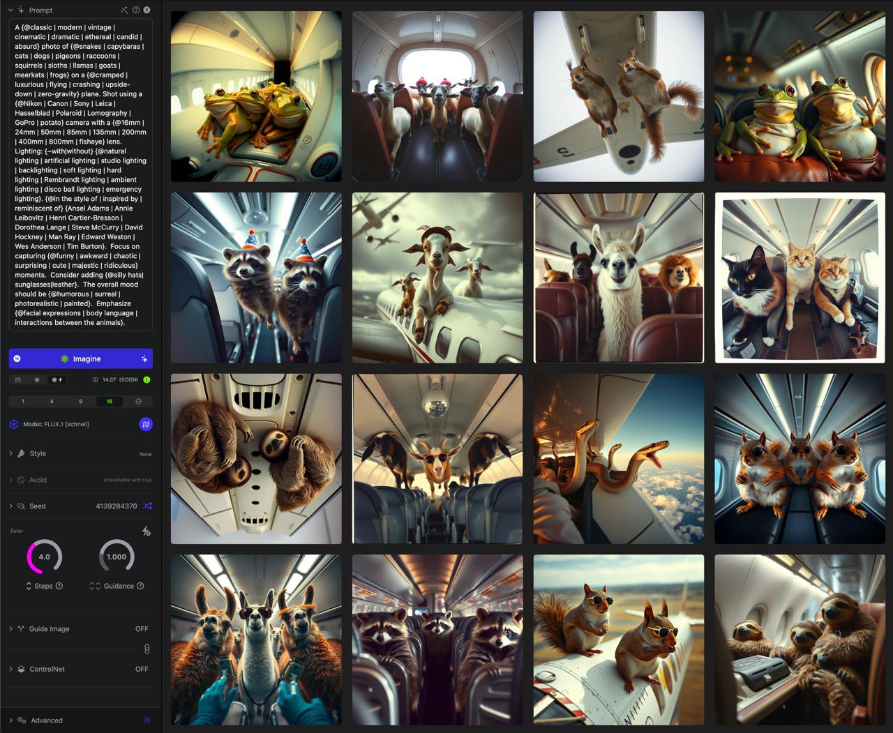Click the lightning sampler icon above Guidance
Image resolution: width=893 pixels, height=733 pixels.
(x=146, y=531)
